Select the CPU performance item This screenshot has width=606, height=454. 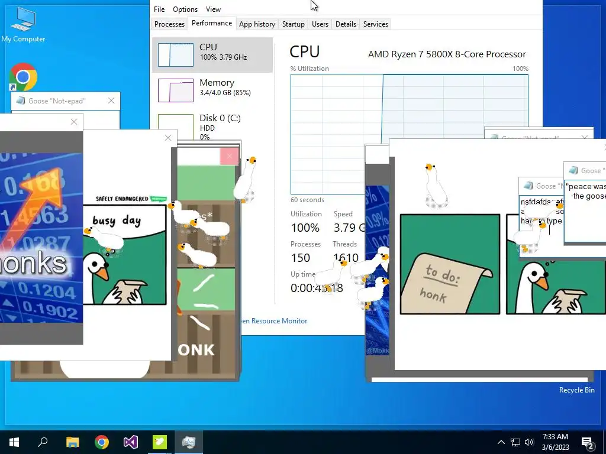pos(212,55)
